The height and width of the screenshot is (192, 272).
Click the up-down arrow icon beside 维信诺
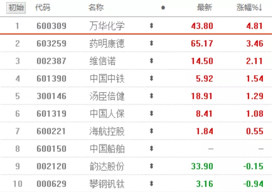click(x=152, y=61)
